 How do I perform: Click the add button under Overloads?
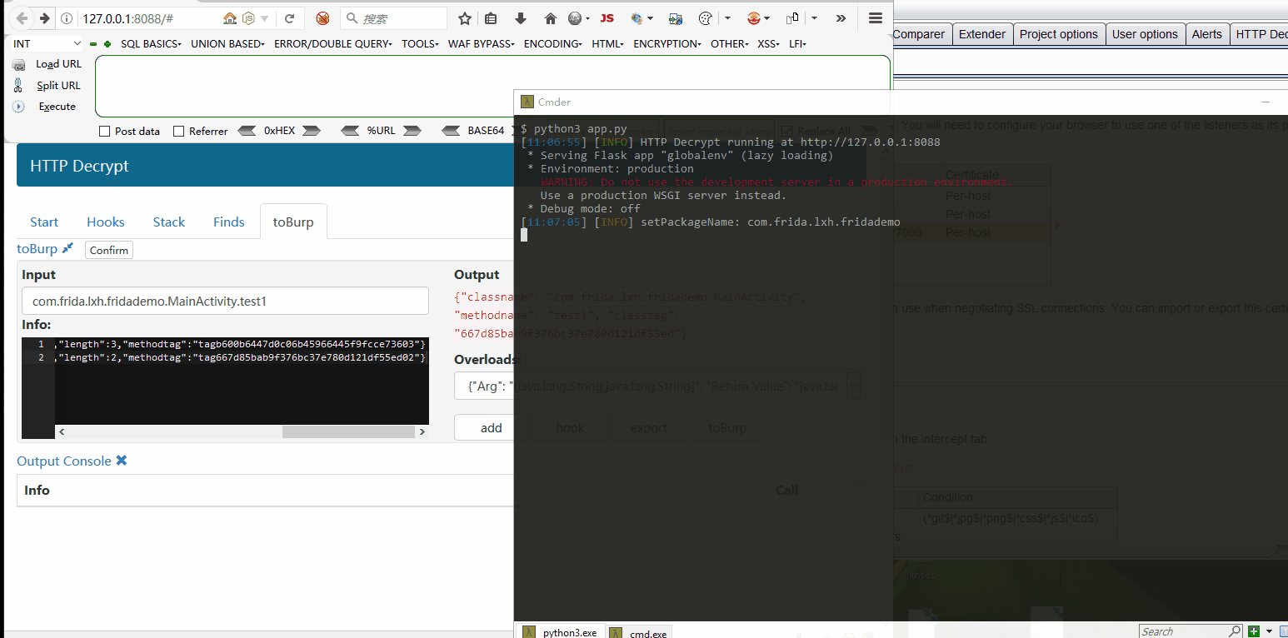(x=492, y=427)
